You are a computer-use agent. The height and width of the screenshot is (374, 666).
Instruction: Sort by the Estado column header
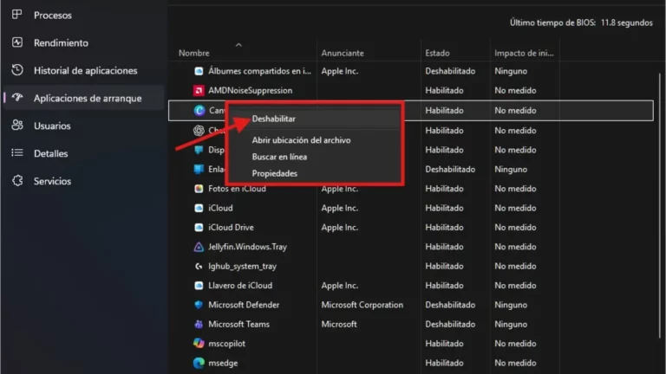click(437, 53)
